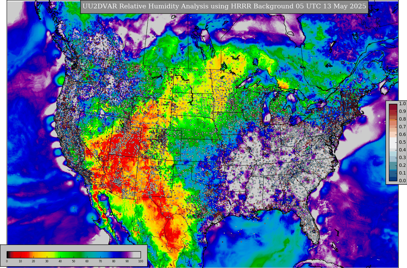Click the "20" tick label on humidity colorbar
The width and height of the screenshot is (407, 268).
click(x=33, y=261)
